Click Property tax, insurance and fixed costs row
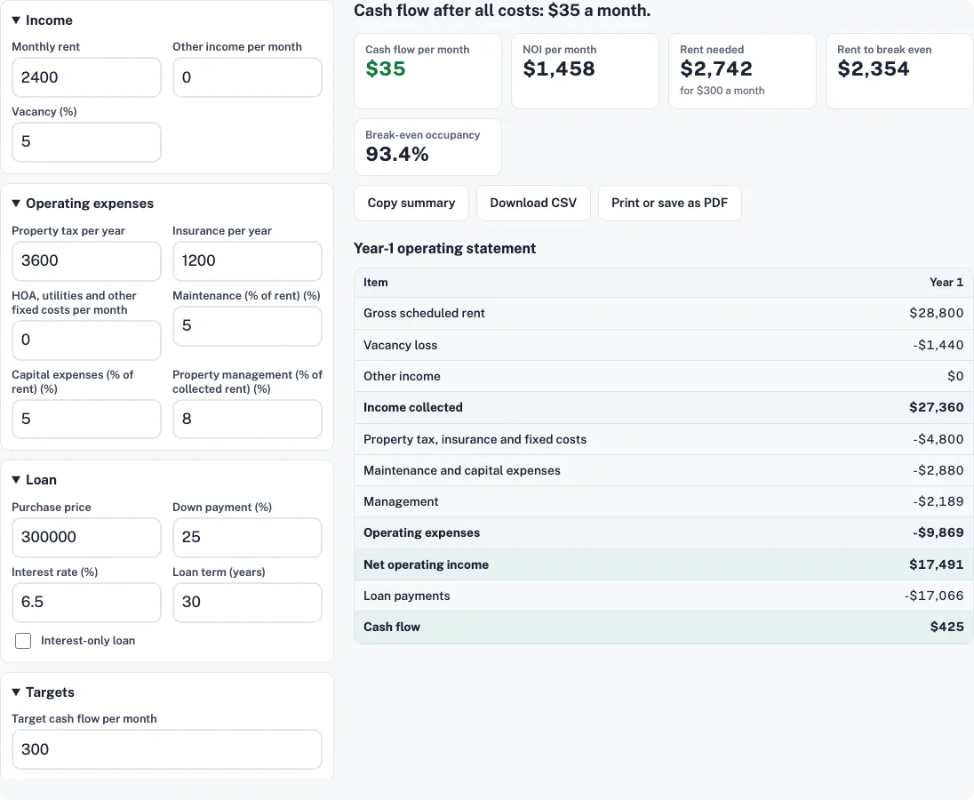Image resolution: width=974 pixels, height=800 pixels. [664, 440]
